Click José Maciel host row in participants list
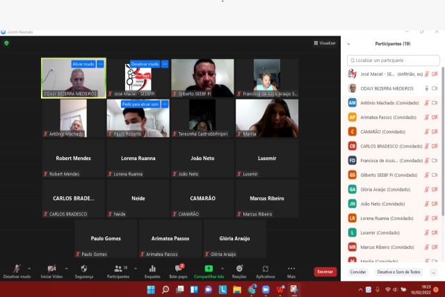 click(393, 74)
